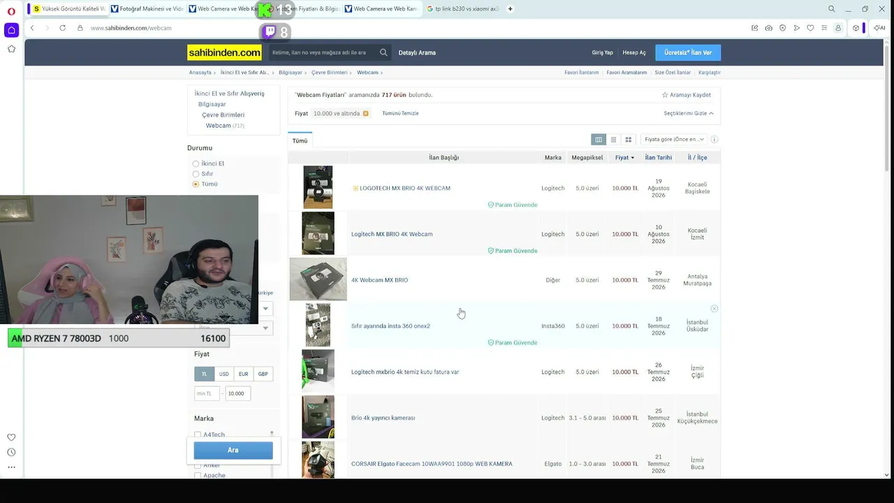This screenshot has height=503, width=894.
Task: Switch to the grid gallery view icon
Action: pos(628,140)
